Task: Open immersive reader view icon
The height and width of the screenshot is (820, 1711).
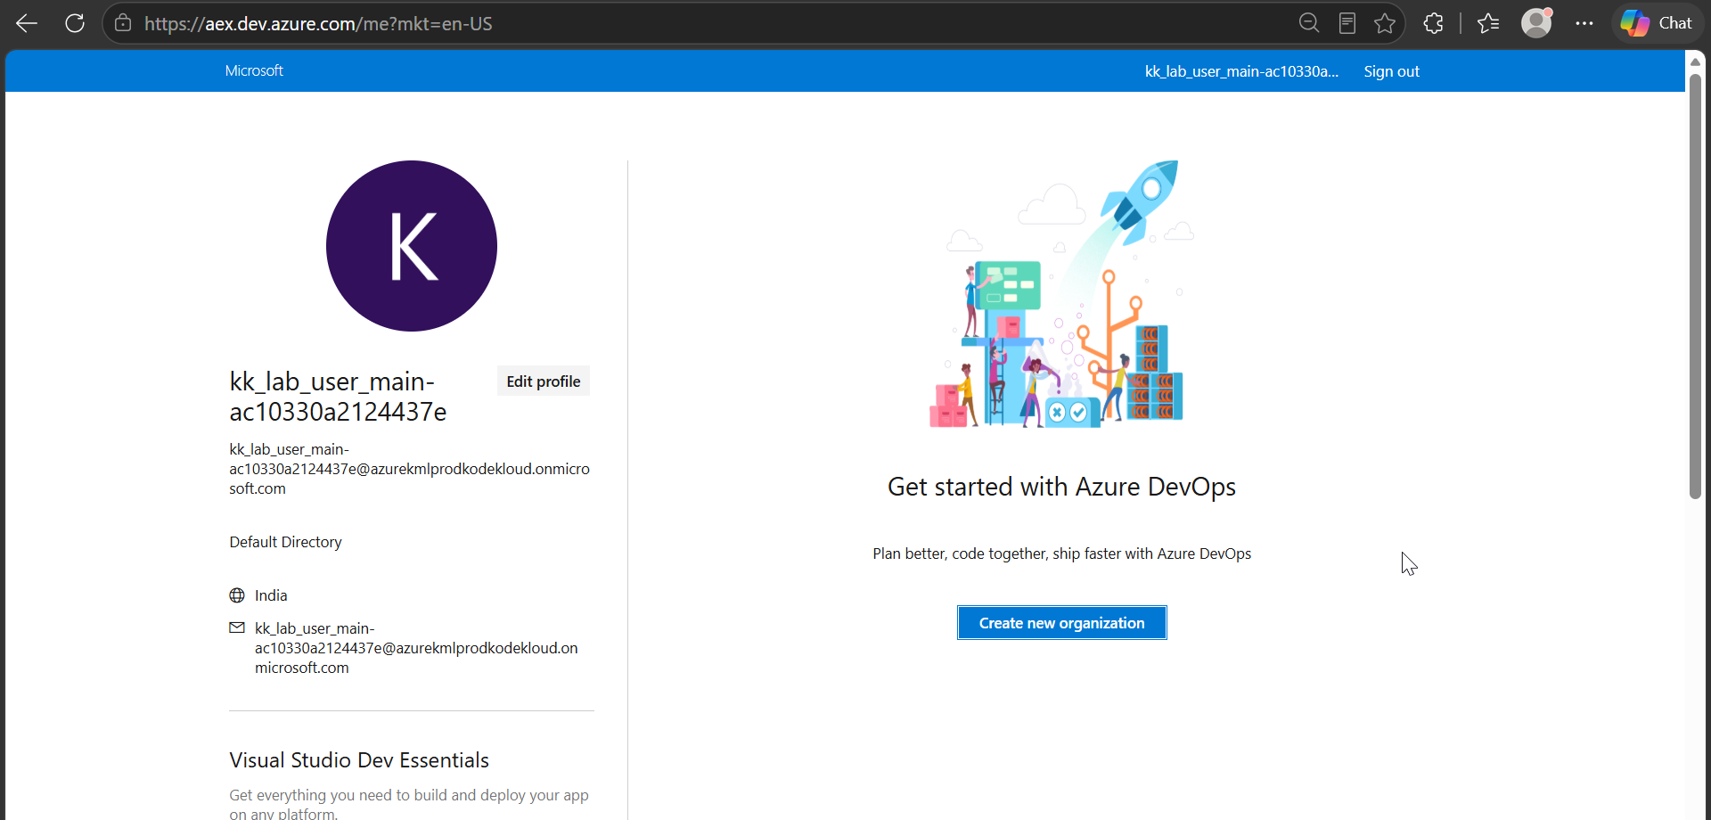Action: pyautogui.click(x=1347, y=23)
